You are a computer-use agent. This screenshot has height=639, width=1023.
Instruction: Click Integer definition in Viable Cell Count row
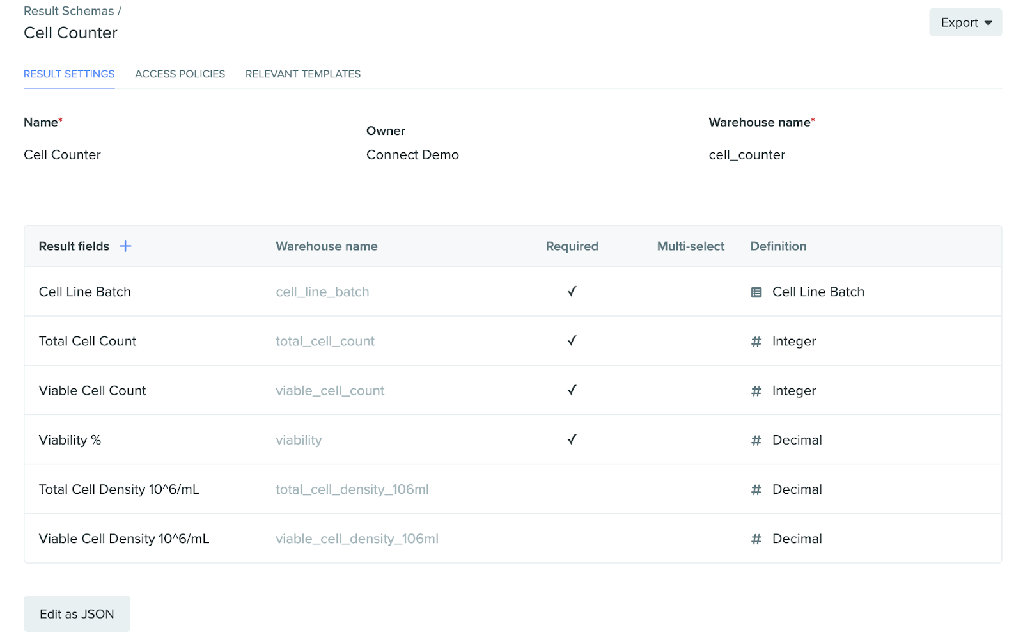pyautogui.click(x=794, y=390)
